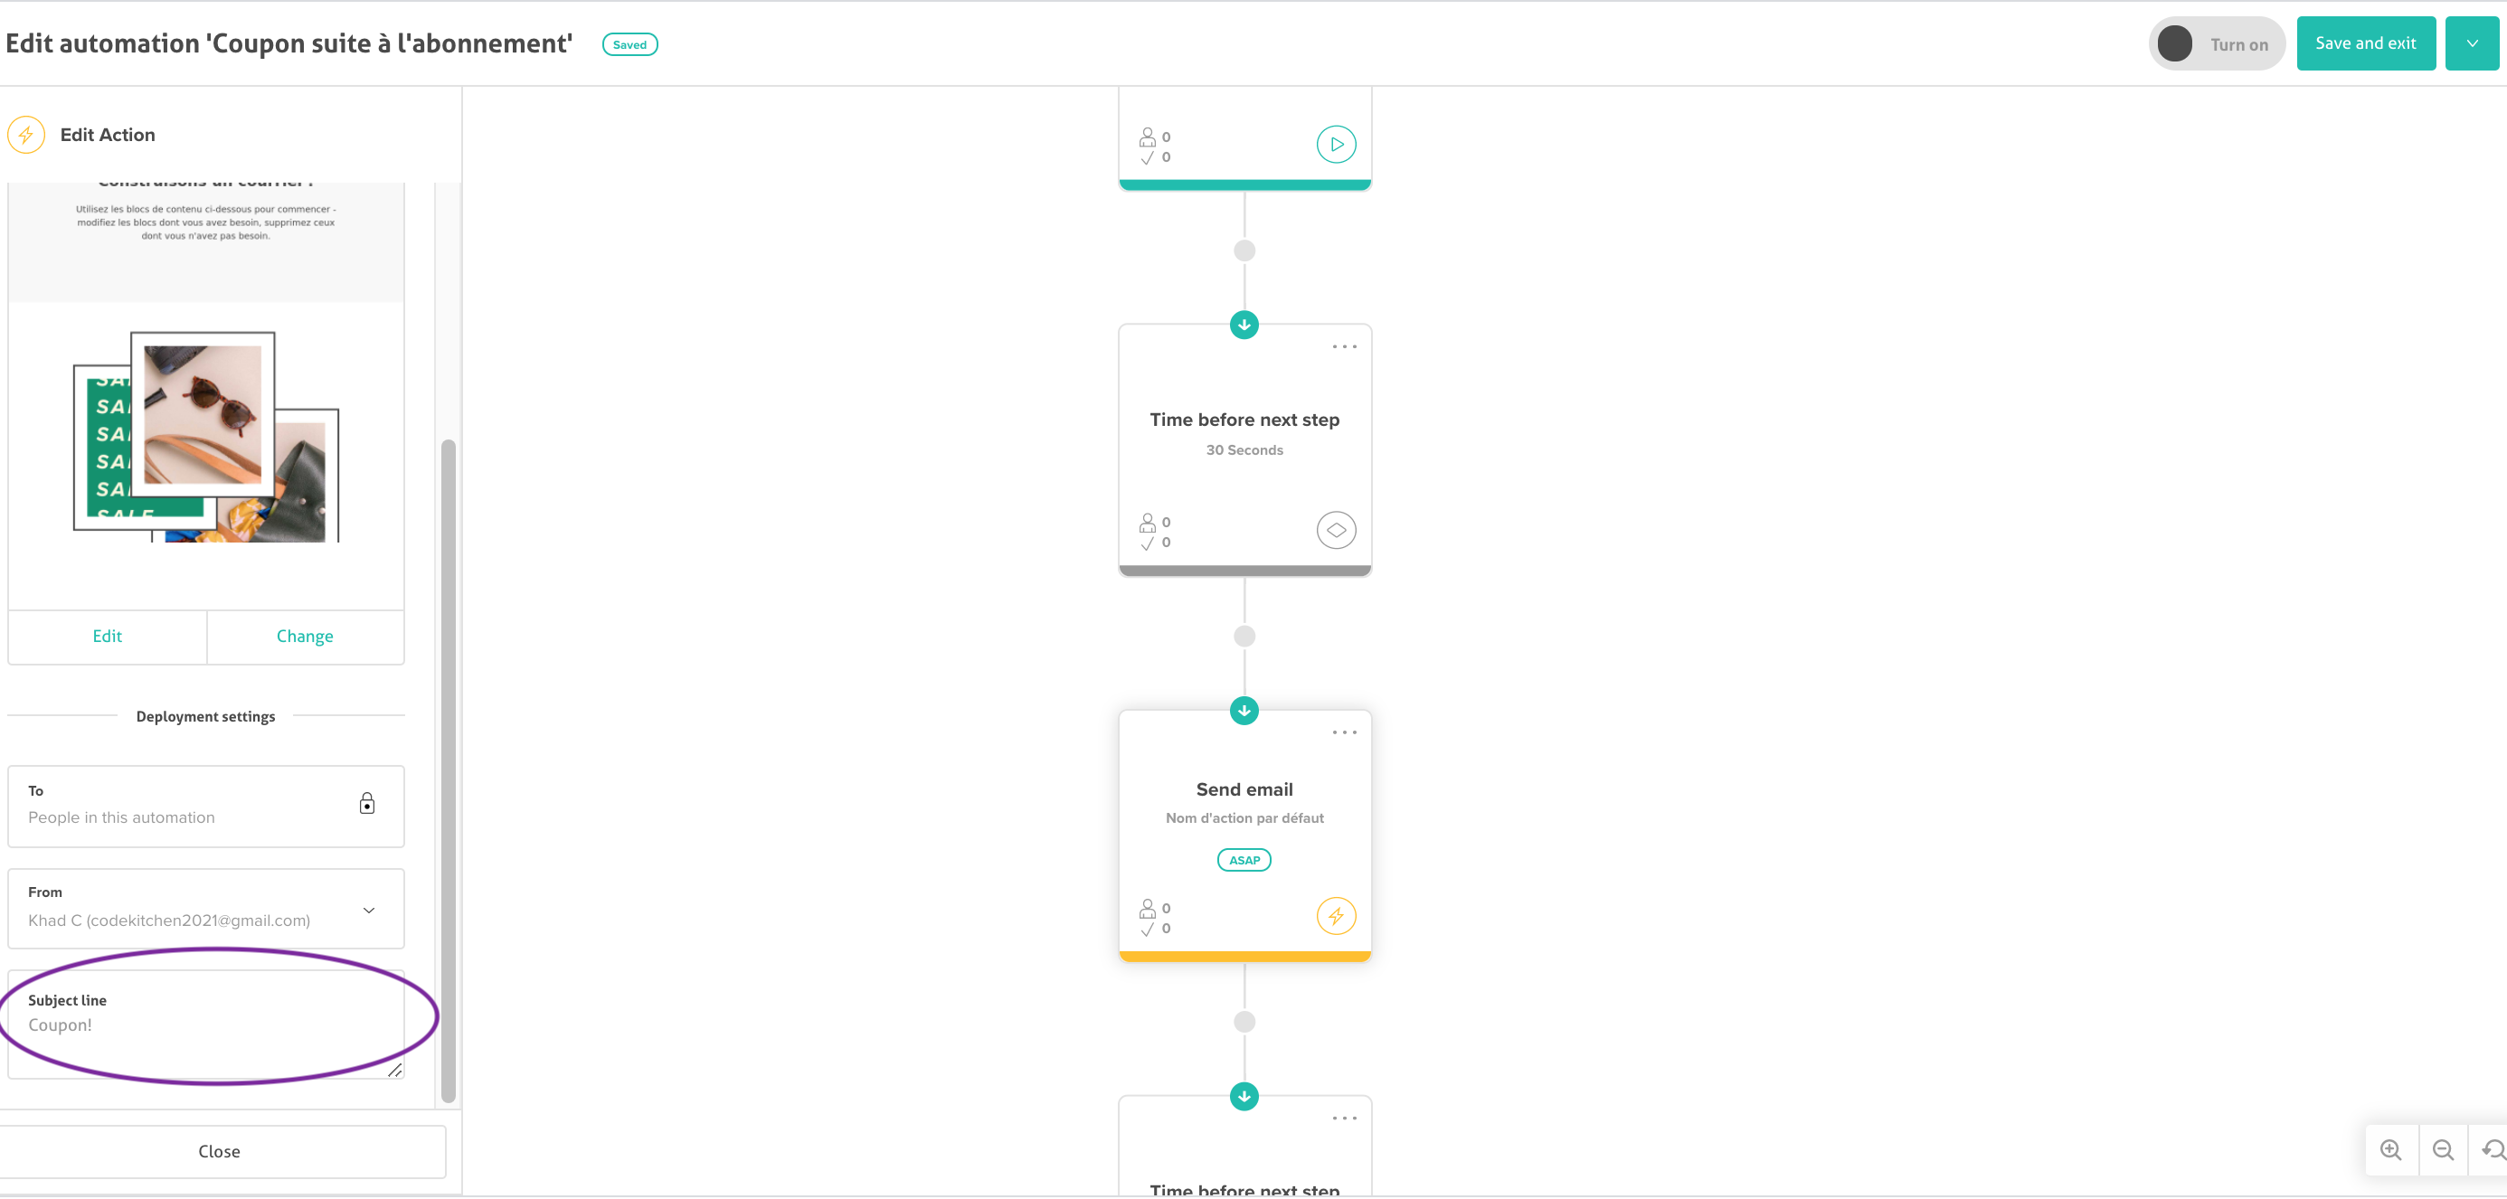This screenshot has height=1199, width=2507.
Task: Open three-dots menu on bottom Time card
Action: (x=1344, y=1119)
